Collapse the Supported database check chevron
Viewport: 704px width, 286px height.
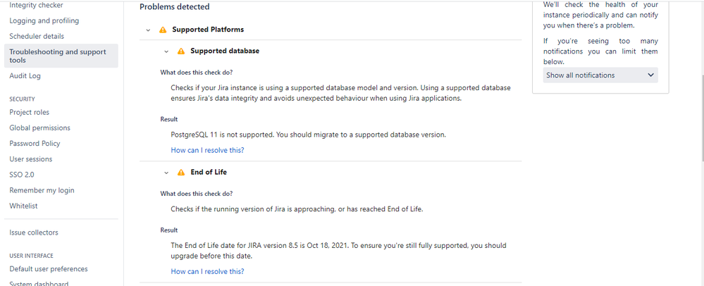[x=166, y=51]
